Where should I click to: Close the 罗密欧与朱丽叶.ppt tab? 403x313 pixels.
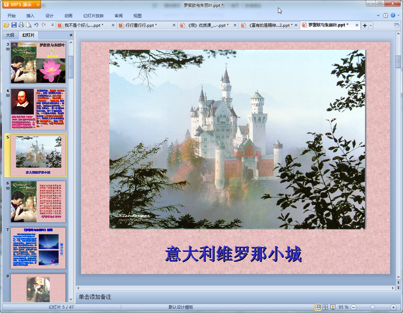pyautogui.click(x=357, y=25)
